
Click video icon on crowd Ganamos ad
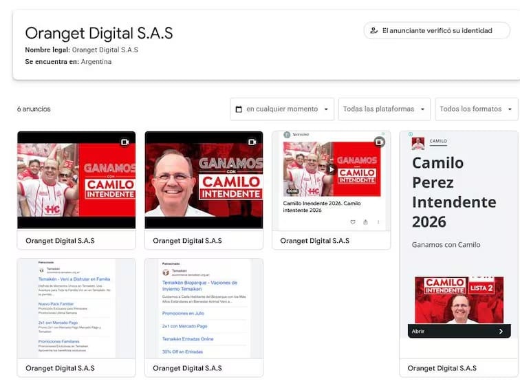click(x=124, y=142)
